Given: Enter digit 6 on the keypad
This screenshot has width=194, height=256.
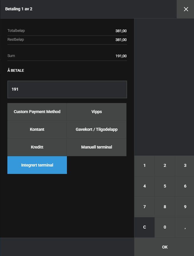Looking at the screenshot, I should (x=185, y=186).
